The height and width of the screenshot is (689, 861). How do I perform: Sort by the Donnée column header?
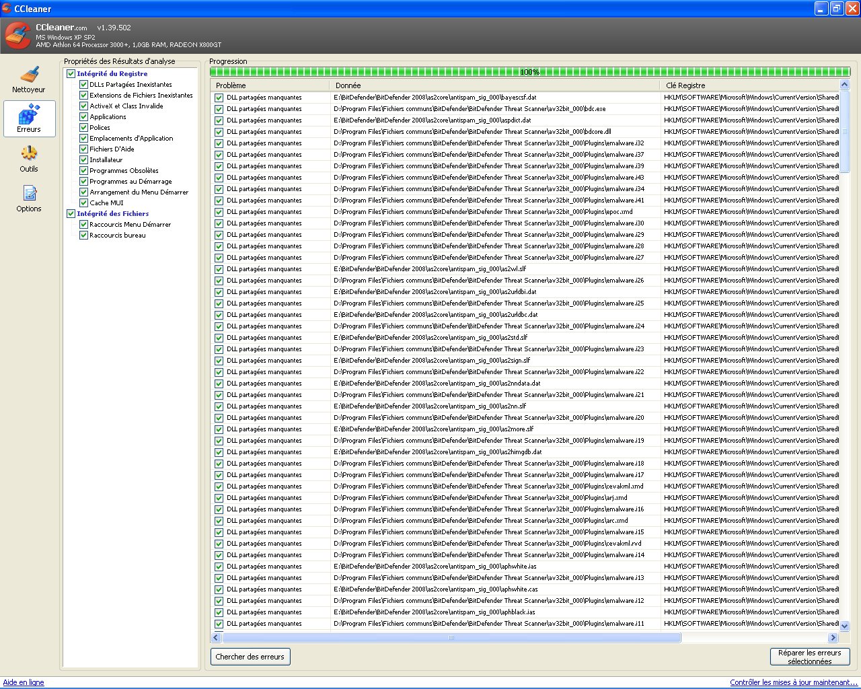pyautogui.click(x=494, y=85)
